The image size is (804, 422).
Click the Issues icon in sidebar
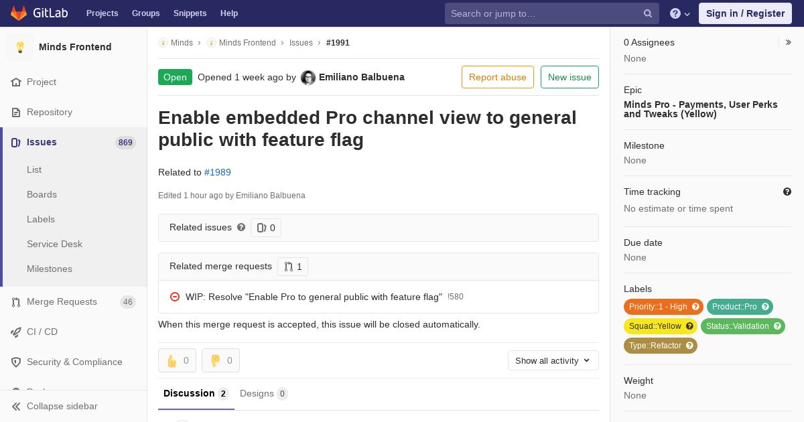[16, 142]
